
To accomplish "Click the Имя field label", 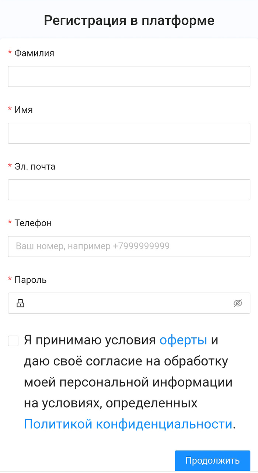I will (24, 110).
